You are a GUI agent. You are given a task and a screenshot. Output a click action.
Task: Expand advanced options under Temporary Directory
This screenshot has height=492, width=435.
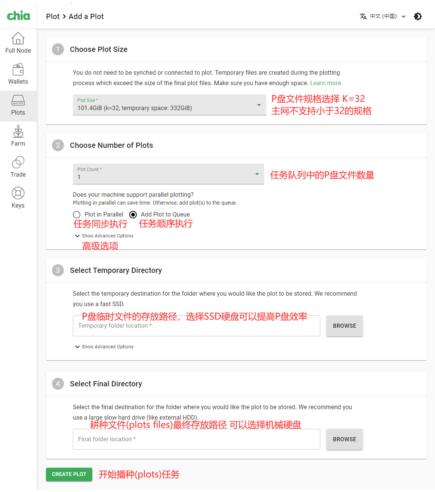[104, 347]
